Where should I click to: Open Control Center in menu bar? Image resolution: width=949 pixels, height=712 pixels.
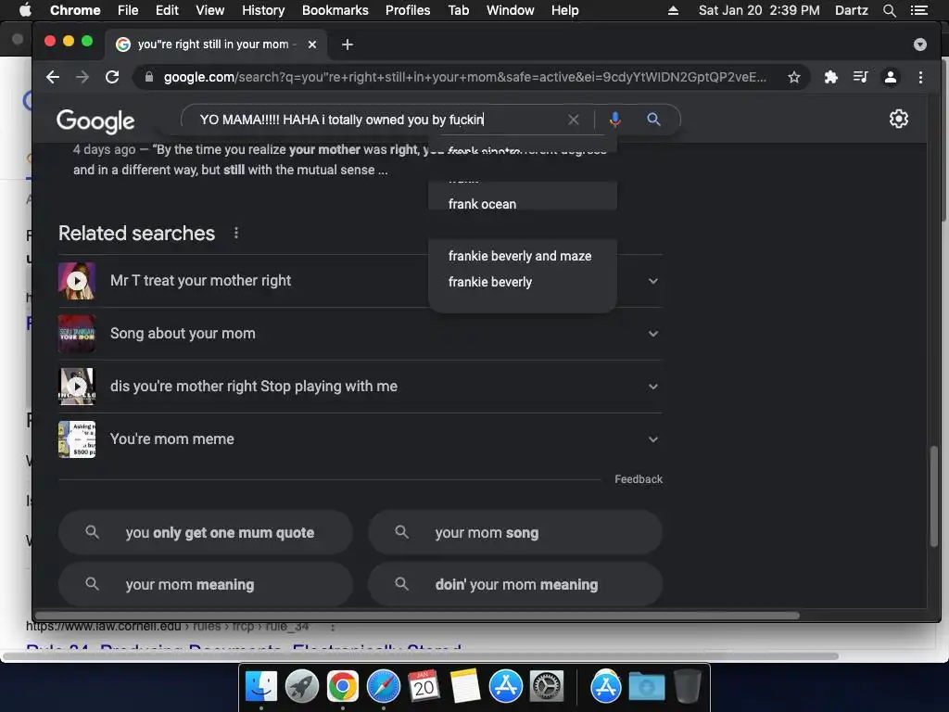click(x=918, y=10)
